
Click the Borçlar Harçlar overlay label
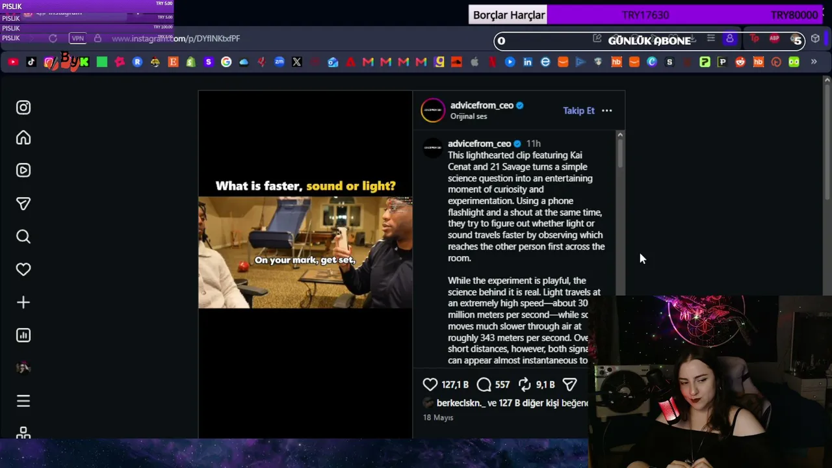(508, 15)
